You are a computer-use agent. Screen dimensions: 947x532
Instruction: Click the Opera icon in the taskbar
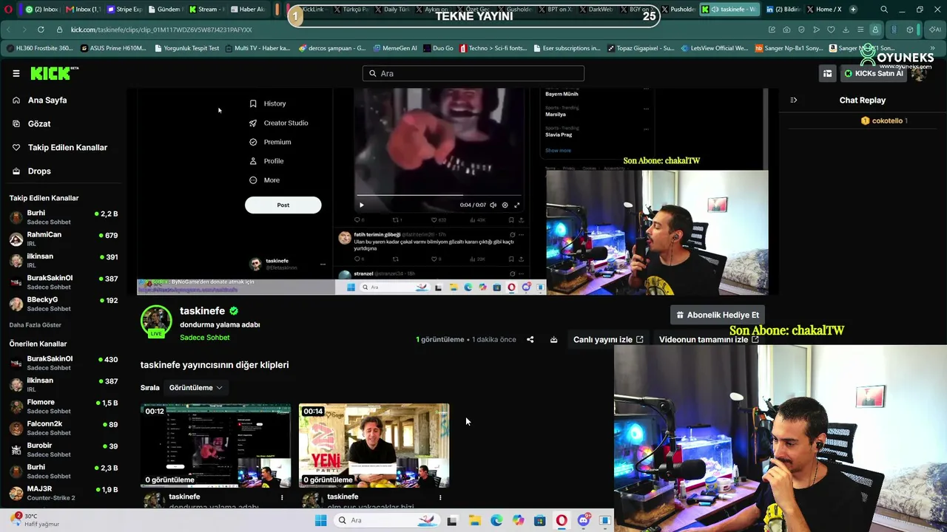(562, 520)
